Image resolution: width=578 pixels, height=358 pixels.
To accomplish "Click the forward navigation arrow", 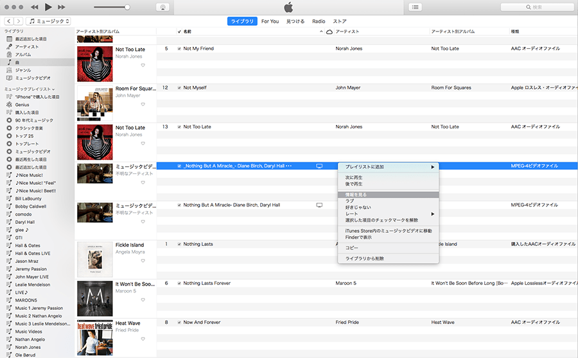I will pyautogui.click(x=19, y=21).
